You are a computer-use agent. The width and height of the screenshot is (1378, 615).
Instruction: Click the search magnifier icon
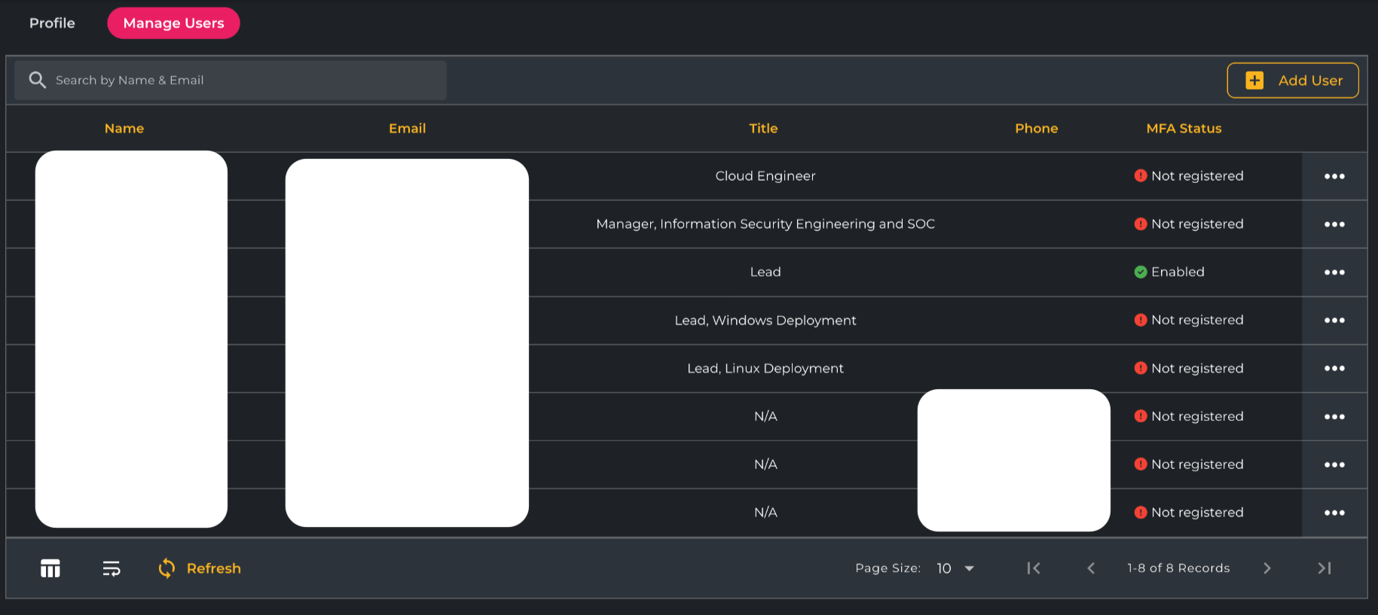(x=37, y=80)
